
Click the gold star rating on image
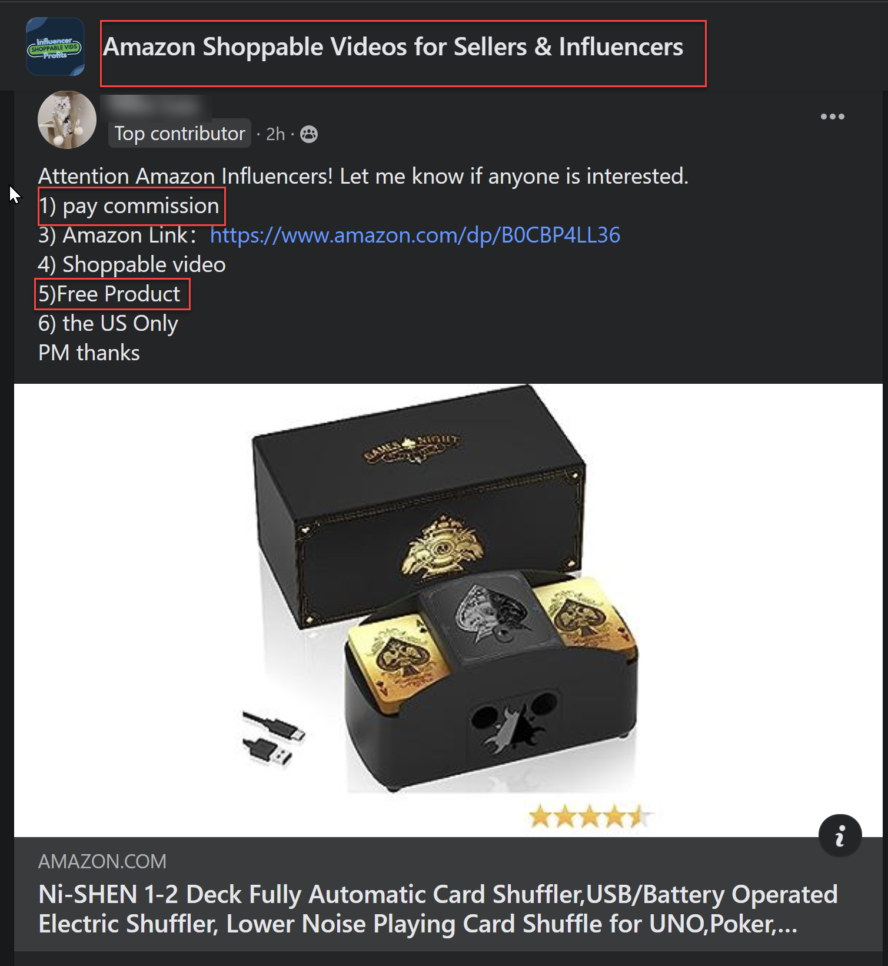(588, 816)
